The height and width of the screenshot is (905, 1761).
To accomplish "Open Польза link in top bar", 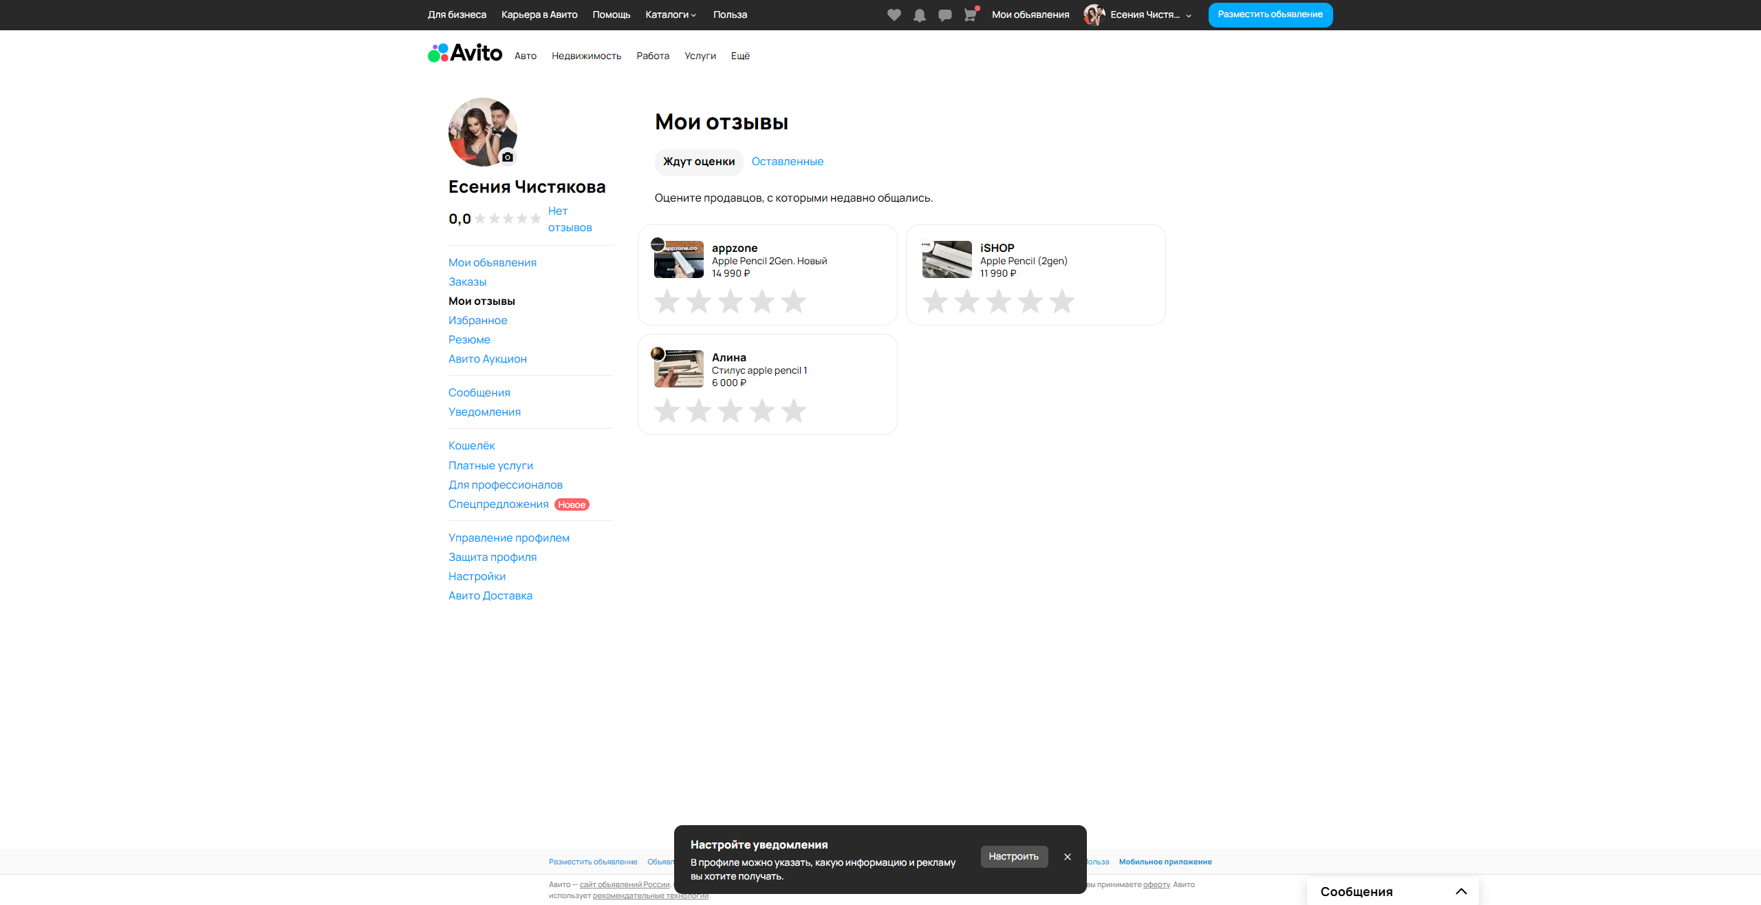I will tap(730, 15).
